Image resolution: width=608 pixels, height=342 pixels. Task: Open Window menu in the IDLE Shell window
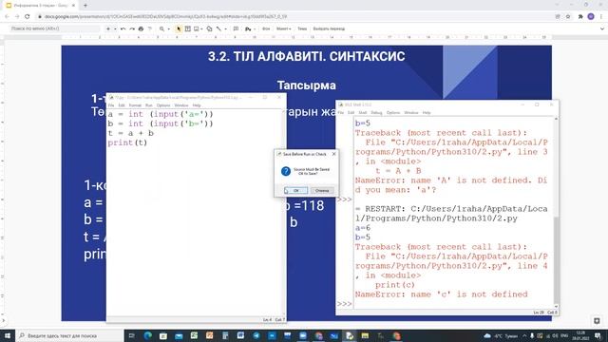tap(411, 113)
